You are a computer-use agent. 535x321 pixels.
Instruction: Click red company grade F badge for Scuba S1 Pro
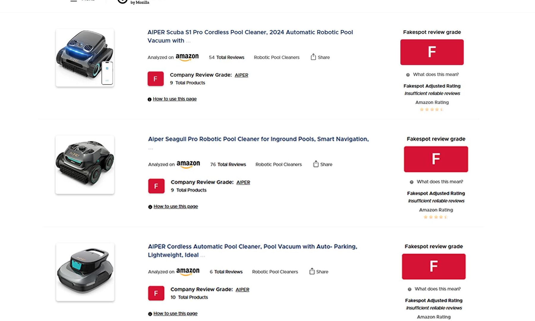point(155,79)
